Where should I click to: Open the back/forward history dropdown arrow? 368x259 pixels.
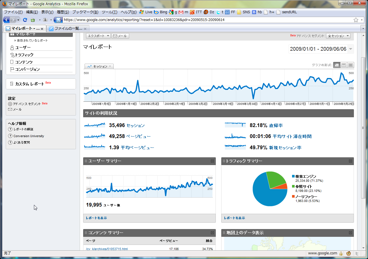tap(19, 20)
